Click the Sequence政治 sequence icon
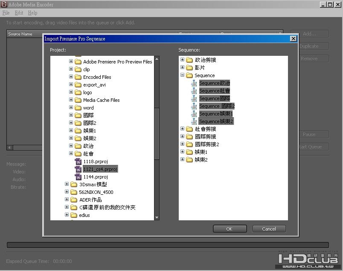This screenshot has width=343, height=271. [x=194, y=83]
